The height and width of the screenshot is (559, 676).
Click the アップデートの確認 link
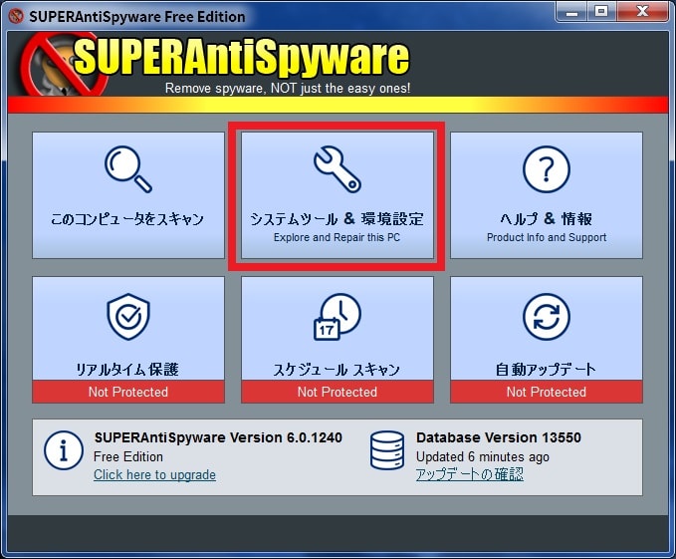470,474
